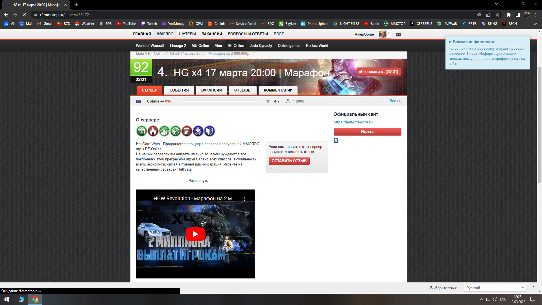Open the Twitch bookmark

(149, 24)
